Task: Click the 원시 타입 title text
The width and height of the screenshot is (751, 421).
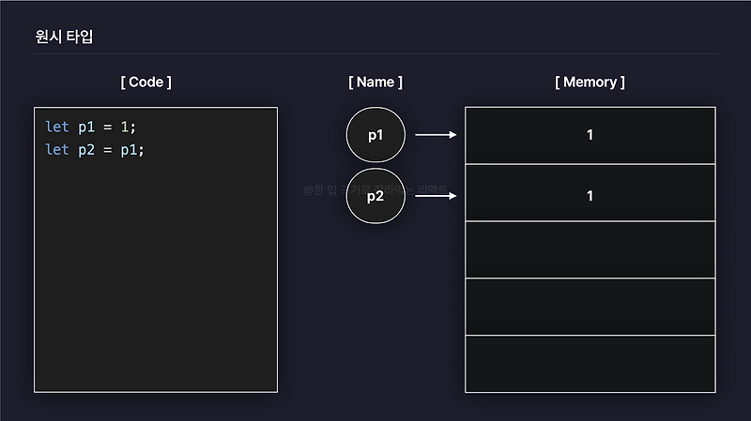Action: point(63,38)
